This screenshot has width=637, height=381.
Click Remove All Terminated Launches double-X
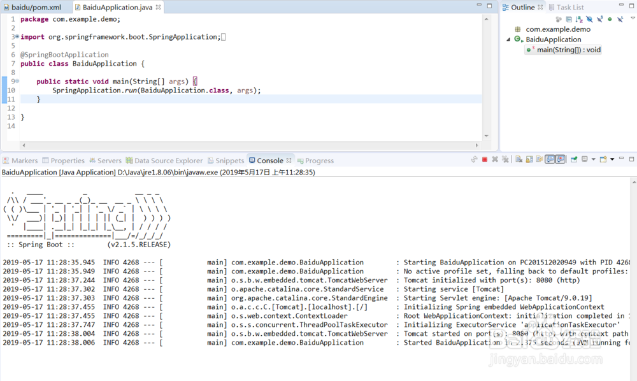click(505, 159)
